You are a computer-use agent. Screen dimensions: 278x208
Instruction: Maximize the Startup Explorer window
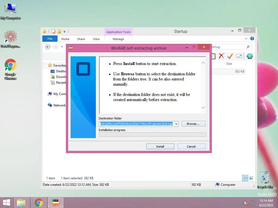coord(240,30)
